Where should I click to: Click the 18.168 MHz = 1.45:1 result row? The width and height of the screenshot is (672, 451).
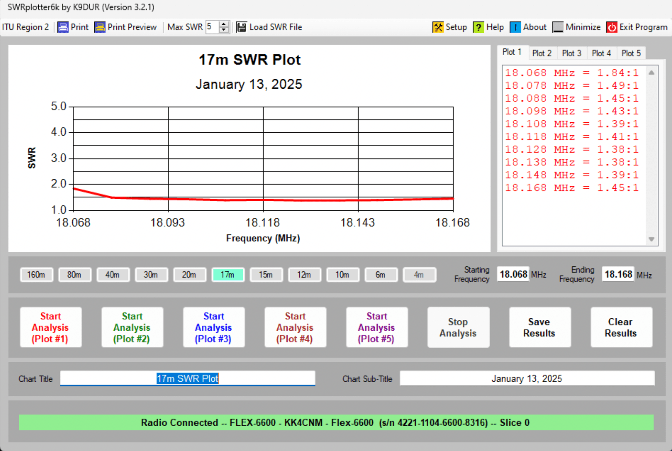pyautogui.click(x=572, y=188)
